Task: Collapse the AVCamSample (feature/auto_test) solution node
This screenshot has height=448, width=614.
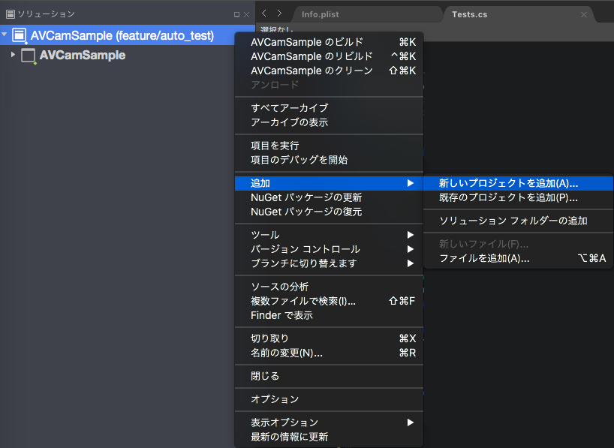Action: (x=5, y=35)
